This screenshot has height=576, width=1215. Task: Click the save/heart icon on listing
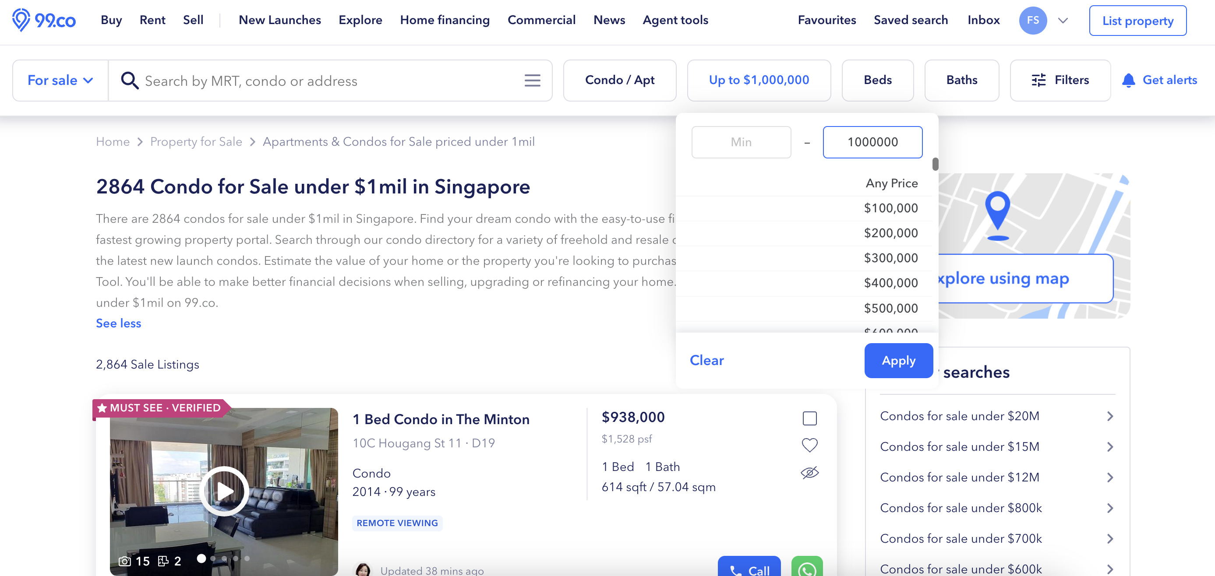click(x=810, y=446)
